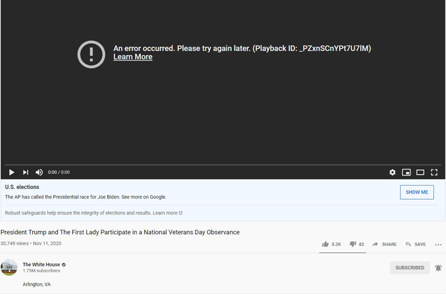Switch to miniplayer mode
Image resolution: width=446 pixels, height=294 pixels.
(406, 172)
